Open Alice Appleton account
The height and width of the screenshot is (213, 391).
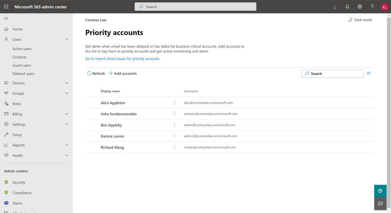[113, 103]
